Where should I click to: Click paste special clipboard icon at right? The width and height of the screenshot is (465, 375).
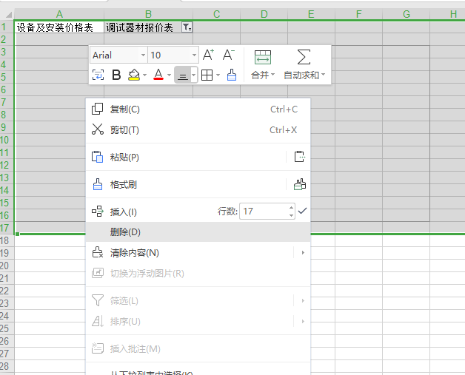coord(300,157)
